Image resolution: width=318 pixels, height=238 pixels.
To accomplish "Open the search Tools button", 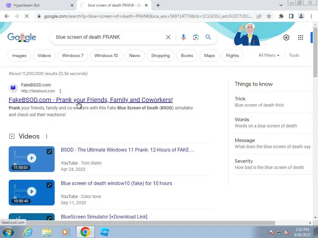I will 294,55.
